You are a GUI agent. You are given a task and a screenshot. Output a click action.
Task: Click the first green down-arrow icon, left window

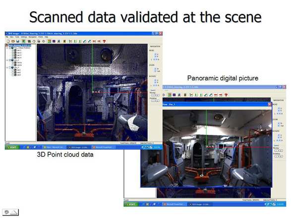[x=75, y=41]
